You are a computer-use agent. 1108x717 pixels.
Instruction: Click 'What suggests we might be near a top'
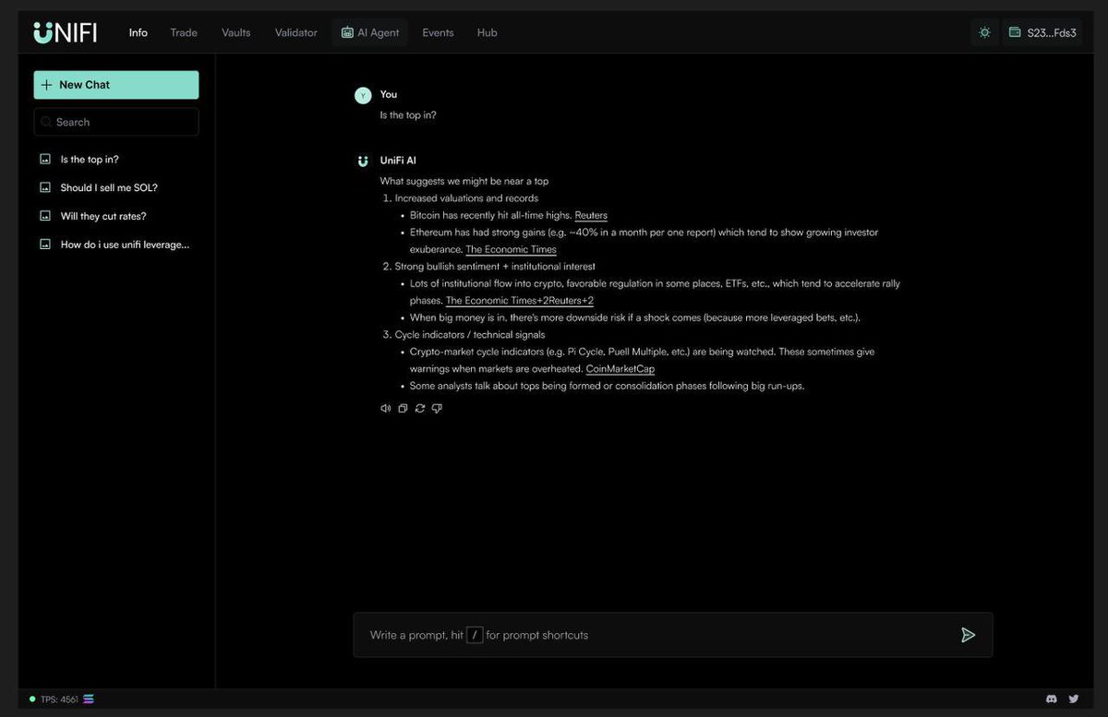(x=464, y=181)
